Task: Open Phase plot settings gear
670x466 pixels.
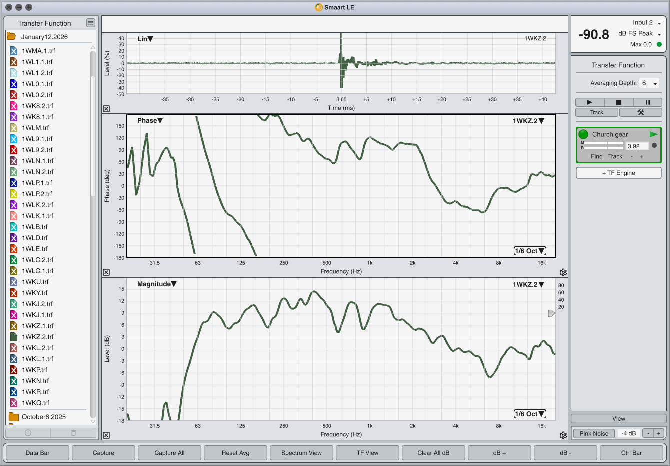Action: pos(563,272)
